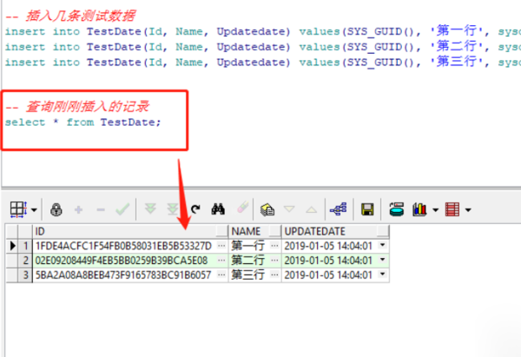Click the second insert statement with '第二行'
The height and width of the screenshot is (357, 521).
pos(262,47)
